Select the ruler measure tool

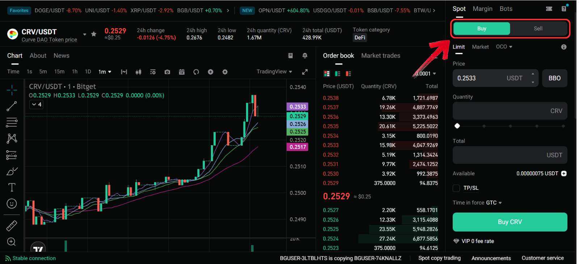(x=12, y=226)
